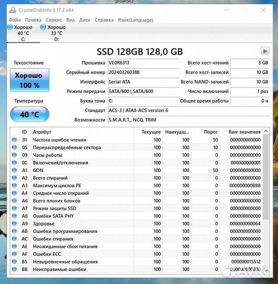Screen dimensions: 278x284
Task: Click the Буква тома field C:
Action: pyautogui.click(x=143, y=101)
